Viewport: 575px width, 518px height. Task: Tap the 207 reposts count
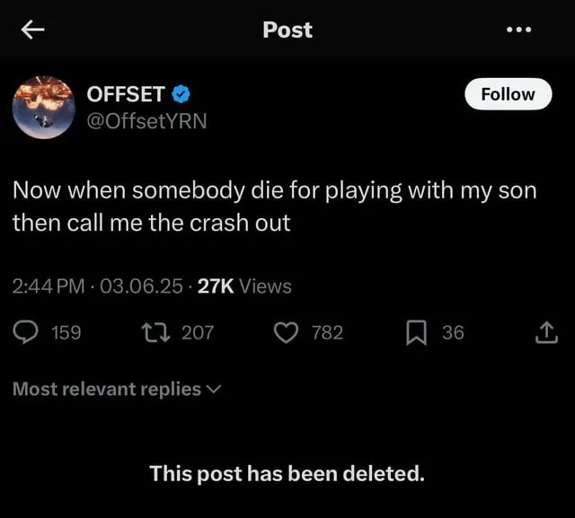[198, 333]
